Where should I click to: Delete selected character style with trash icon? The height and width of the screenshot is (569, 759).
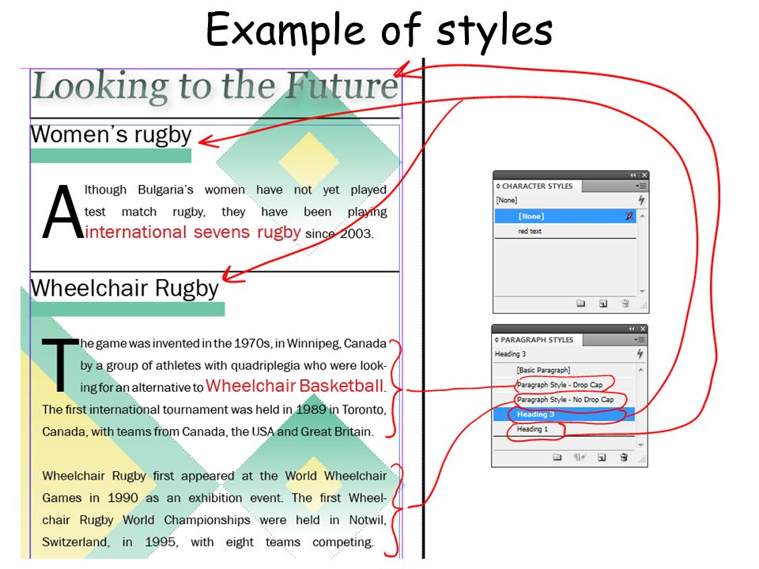[x=625, y=303]
